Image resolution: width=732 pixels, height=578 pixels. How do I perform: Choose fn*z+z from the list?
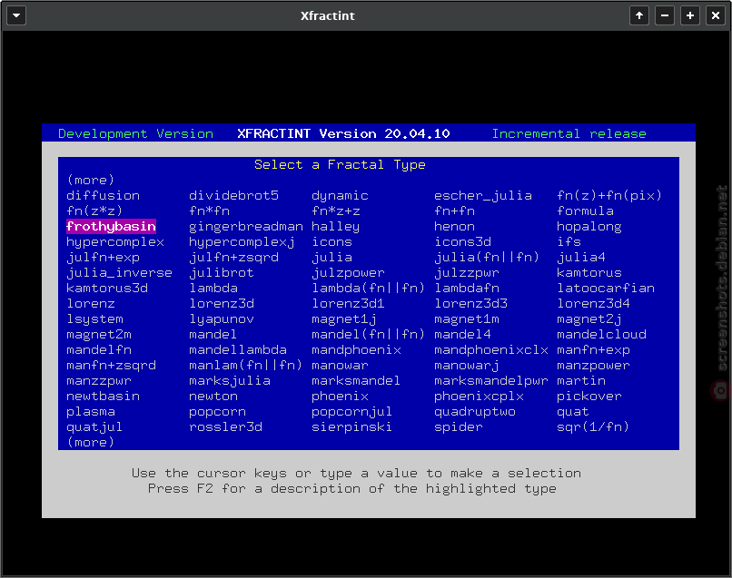pyautogui.click(x=336, y=211)
